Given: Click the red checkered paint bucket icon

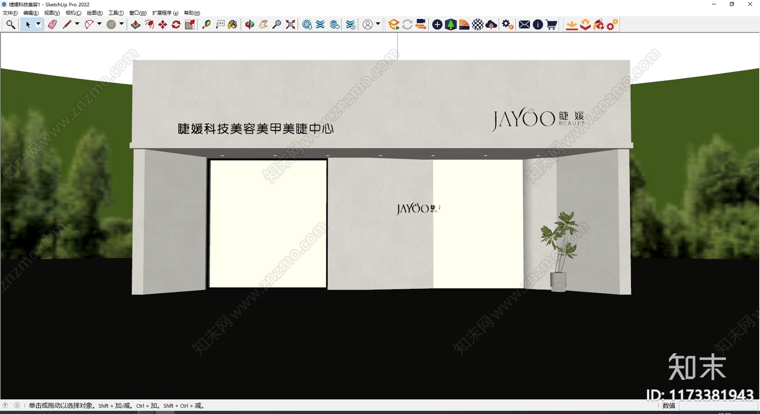Looking at the screenshot, I should [x=599, y=25].
